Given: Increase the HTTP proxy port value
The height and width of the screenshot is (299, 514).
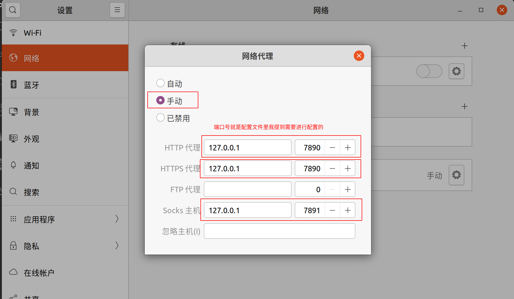Looking at the screenshot, I should coord(348,148).
